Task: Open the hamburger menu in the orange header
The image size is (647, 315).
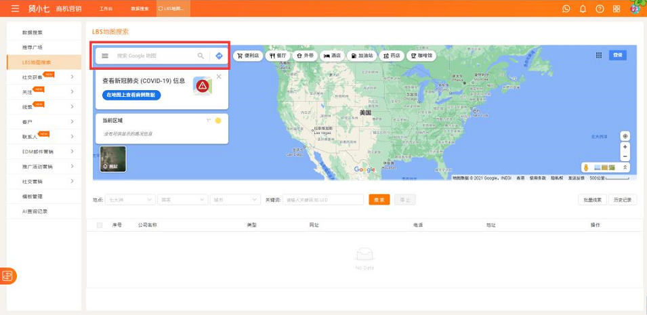Action: pyautogui.click(x=16, y=9)
